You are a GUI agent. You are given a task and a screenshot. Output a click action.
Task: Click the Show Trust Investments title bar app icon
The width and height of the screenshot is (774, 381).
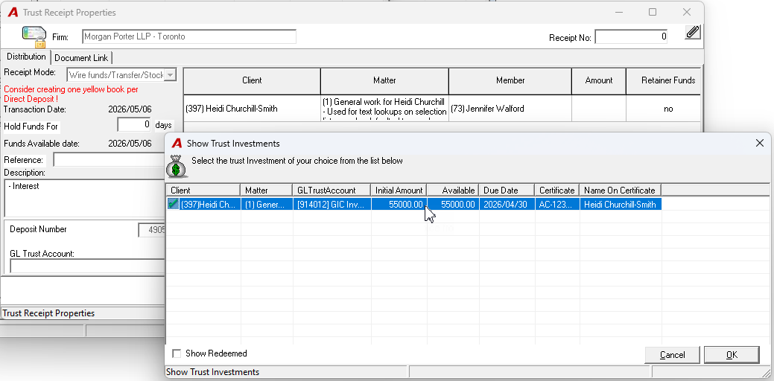pos(177,144)
